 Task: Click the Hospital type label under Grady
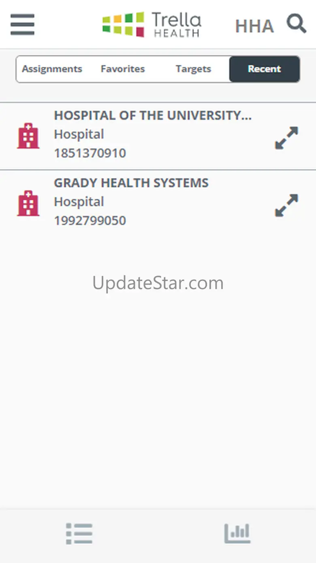pyautogui.click(x=79, y=202)
